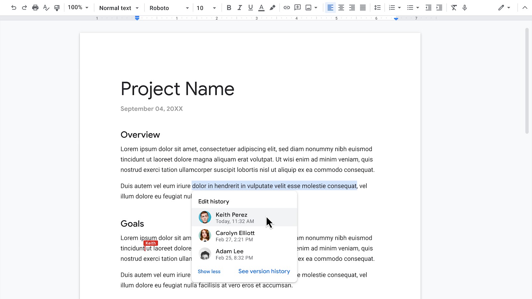The height and width of the screenshot is (299, 532).
Task: Select Adam Lee edit history entry
Action: point(244,254)
